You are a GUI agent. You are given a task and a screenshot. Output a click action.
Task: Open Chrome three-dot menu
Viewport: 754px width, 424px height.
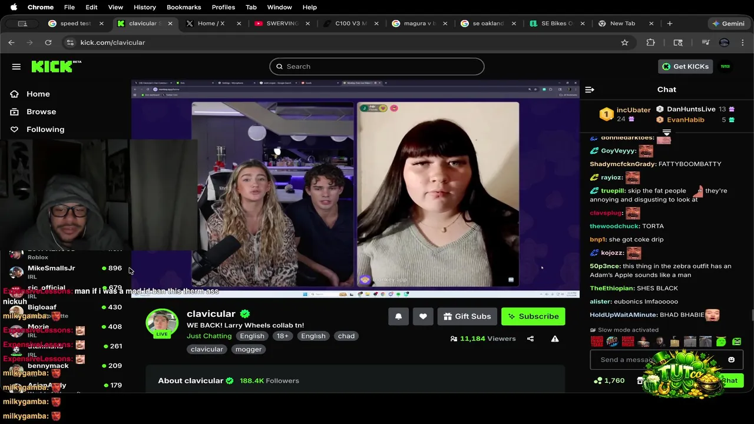click(743, 42)
